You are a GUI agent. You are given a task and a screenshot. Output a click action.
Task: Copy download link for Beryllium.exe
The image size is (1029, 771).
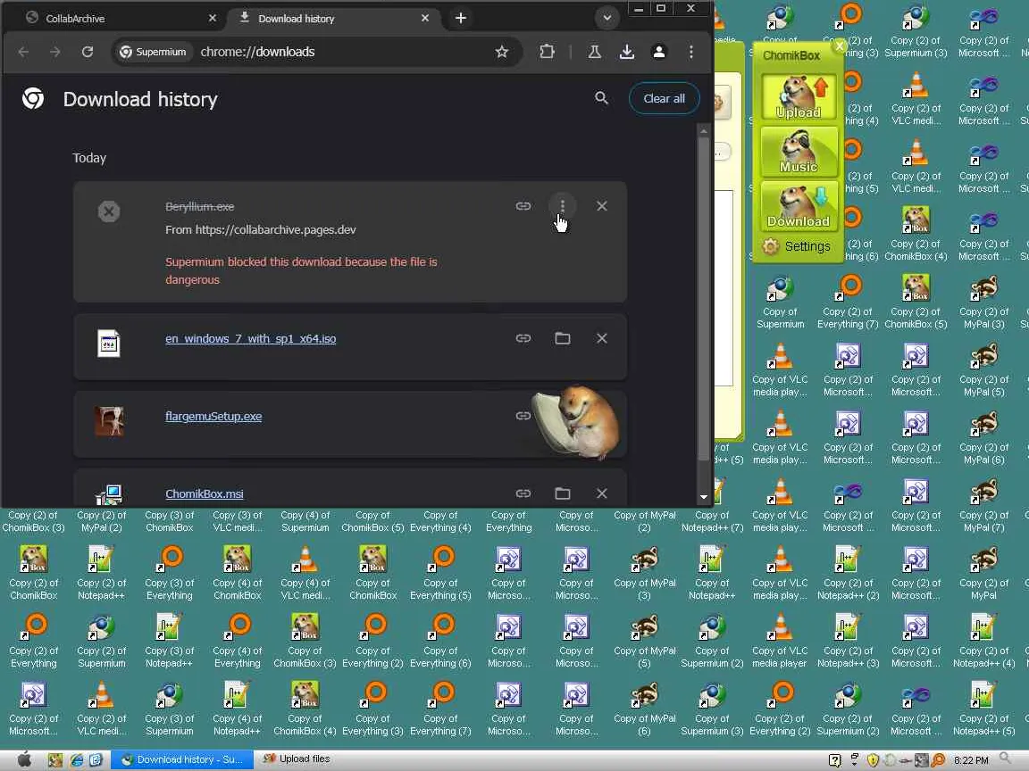(x=523, y=206)
